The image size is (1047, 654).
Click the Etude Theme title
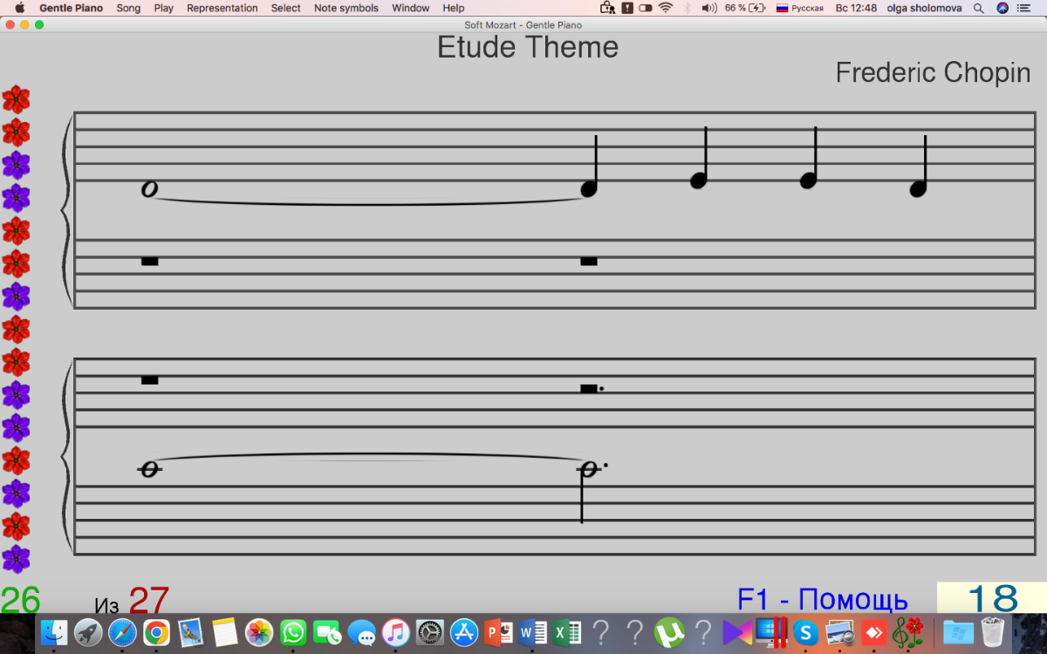[528, 47]
